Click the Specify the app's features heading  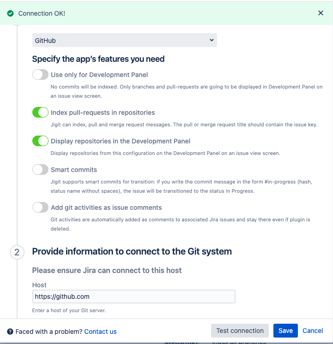click(98, 59)
